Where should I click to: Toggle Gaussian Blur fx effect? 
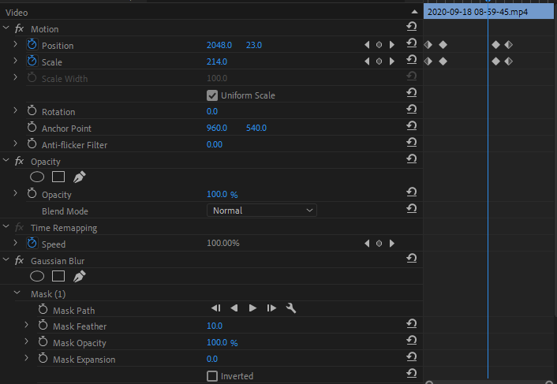tap(19, 261)
